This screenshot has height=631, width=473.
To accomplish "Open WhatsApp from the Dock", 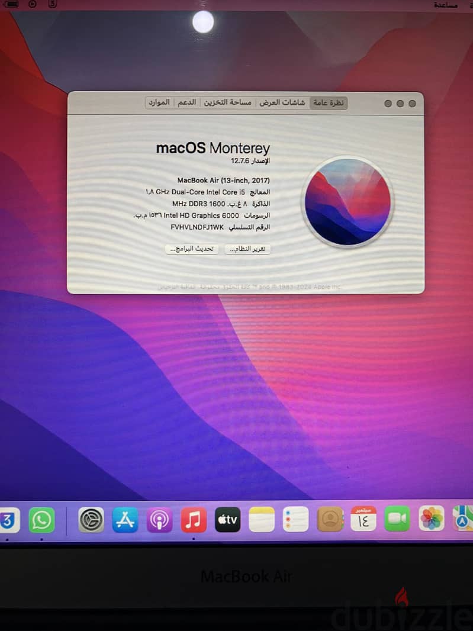I will [x=42, y=520].
